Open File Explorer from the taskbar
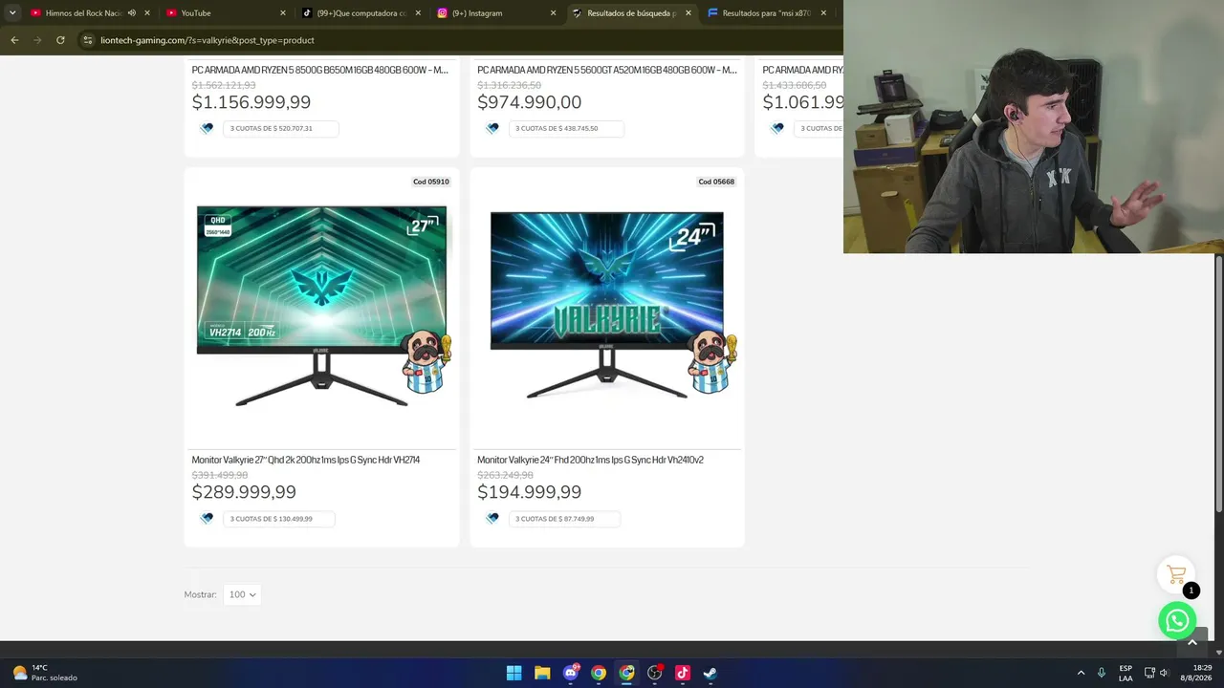The width and height of the screenshot is (1224, 688). click(x=542, y=673)
